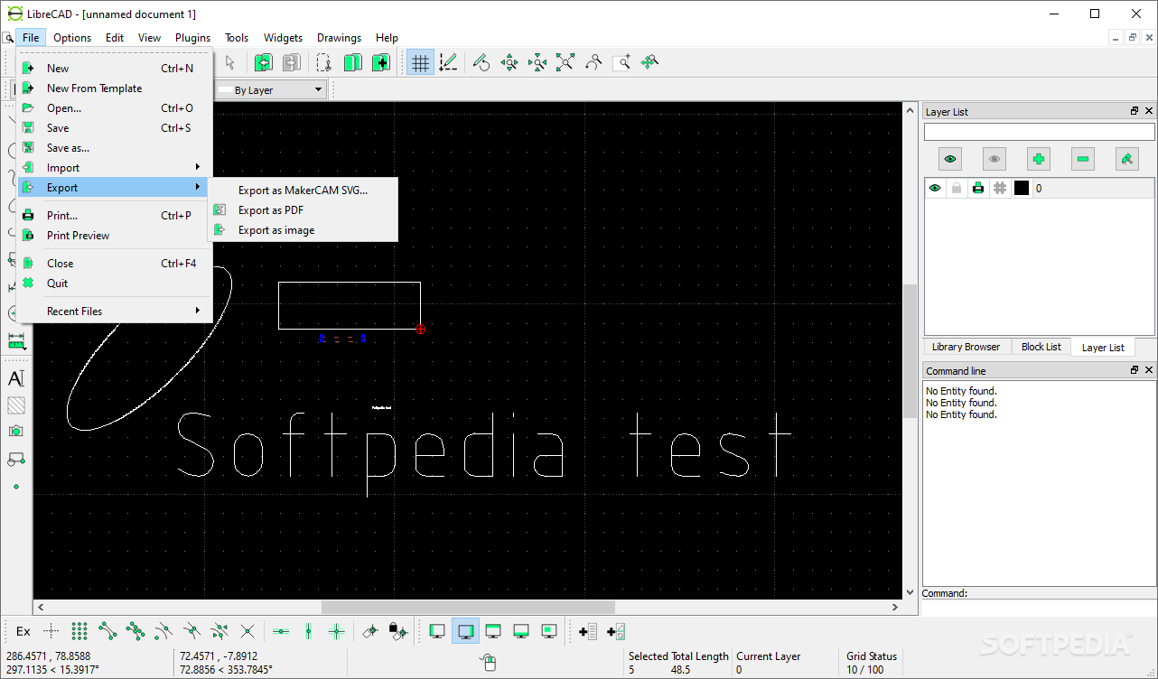Click the lock relative zero icon
This screenshot has height=679, width=1158.
point(397,631)
